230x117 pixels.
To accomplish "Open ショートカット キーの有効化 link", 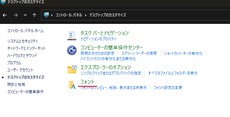I will coord(183,53).
